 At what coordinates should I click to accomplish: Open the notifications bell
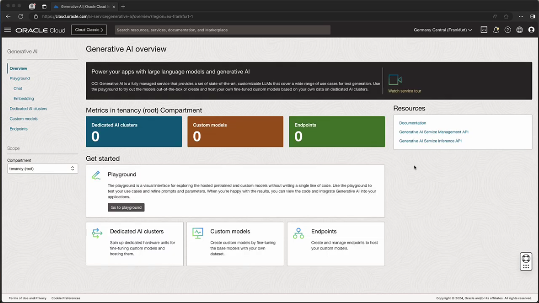click(x=496, y=30)
